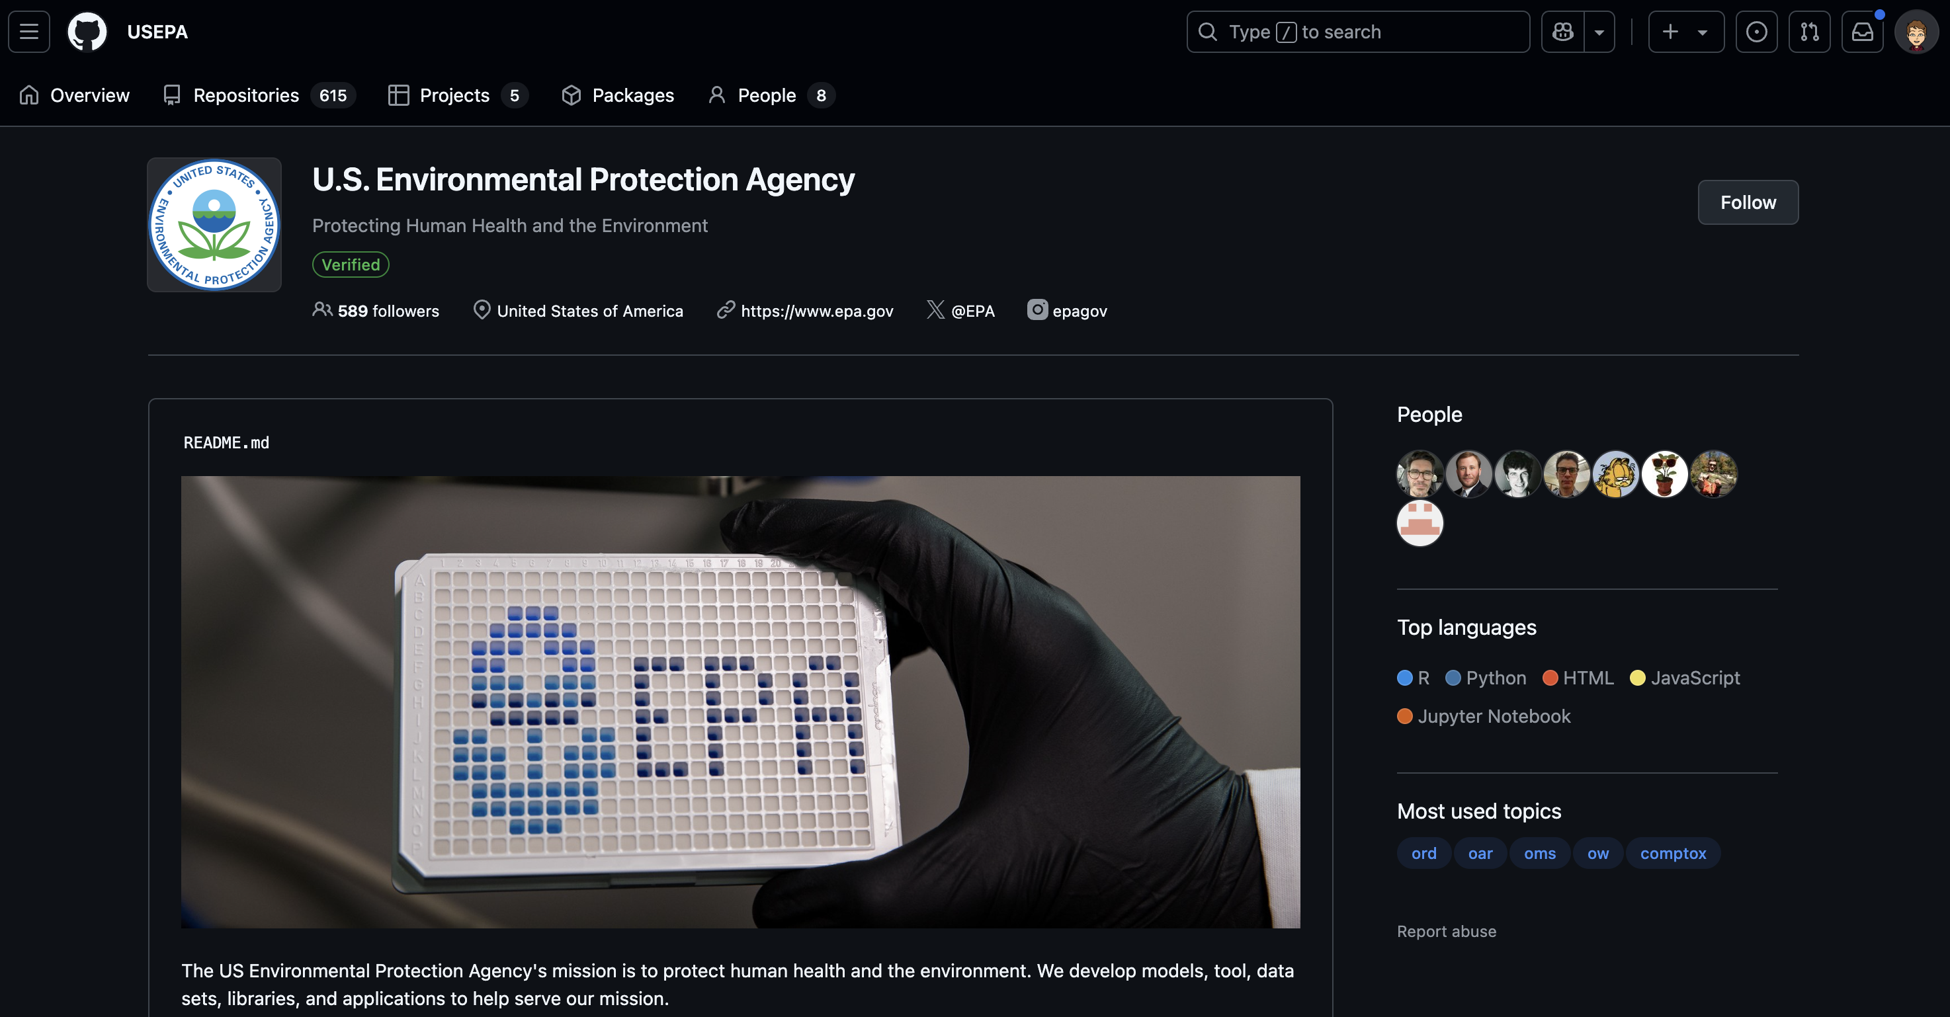
Task: Go to the GitHub homepage via the Octocat logo
Action: pos(87,32)
